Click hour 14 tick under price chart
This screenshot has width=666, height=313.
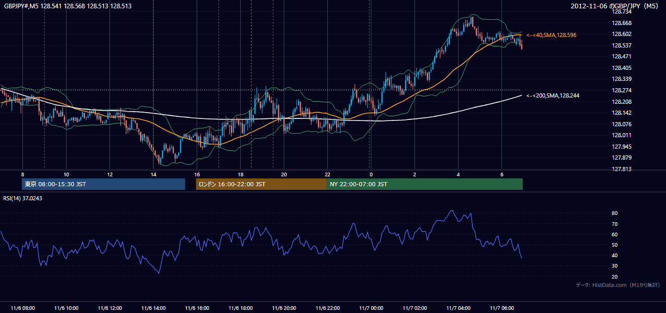pyautogui.click(x=153, y=174)
